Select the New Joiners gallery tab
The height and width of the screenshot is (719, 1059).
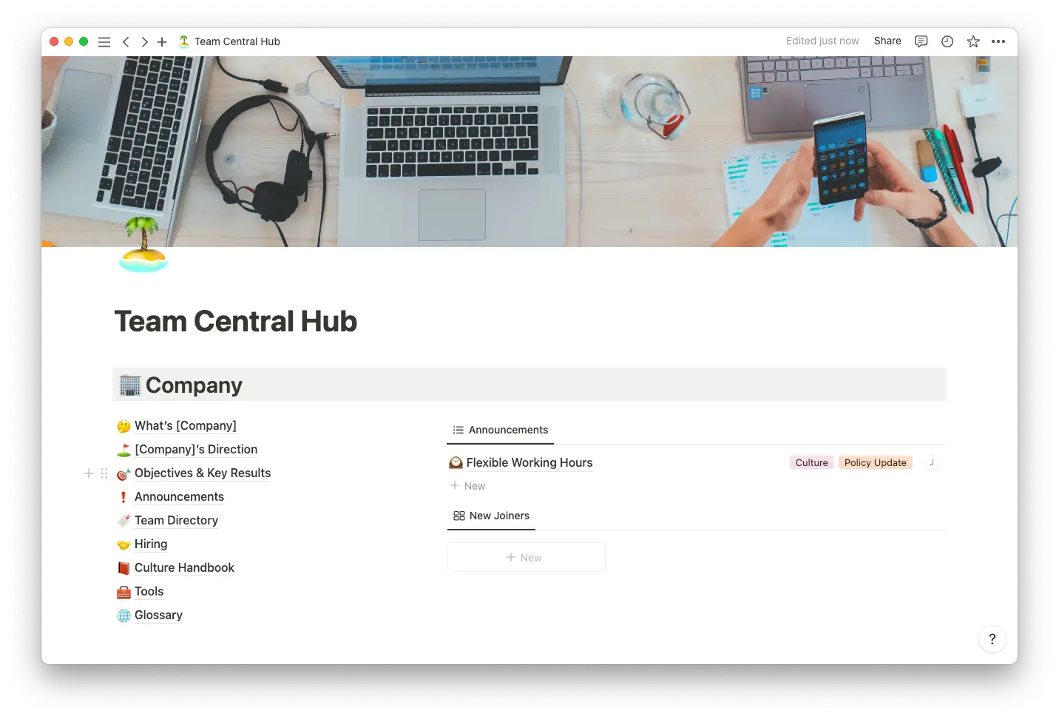[x=492, y=516]
